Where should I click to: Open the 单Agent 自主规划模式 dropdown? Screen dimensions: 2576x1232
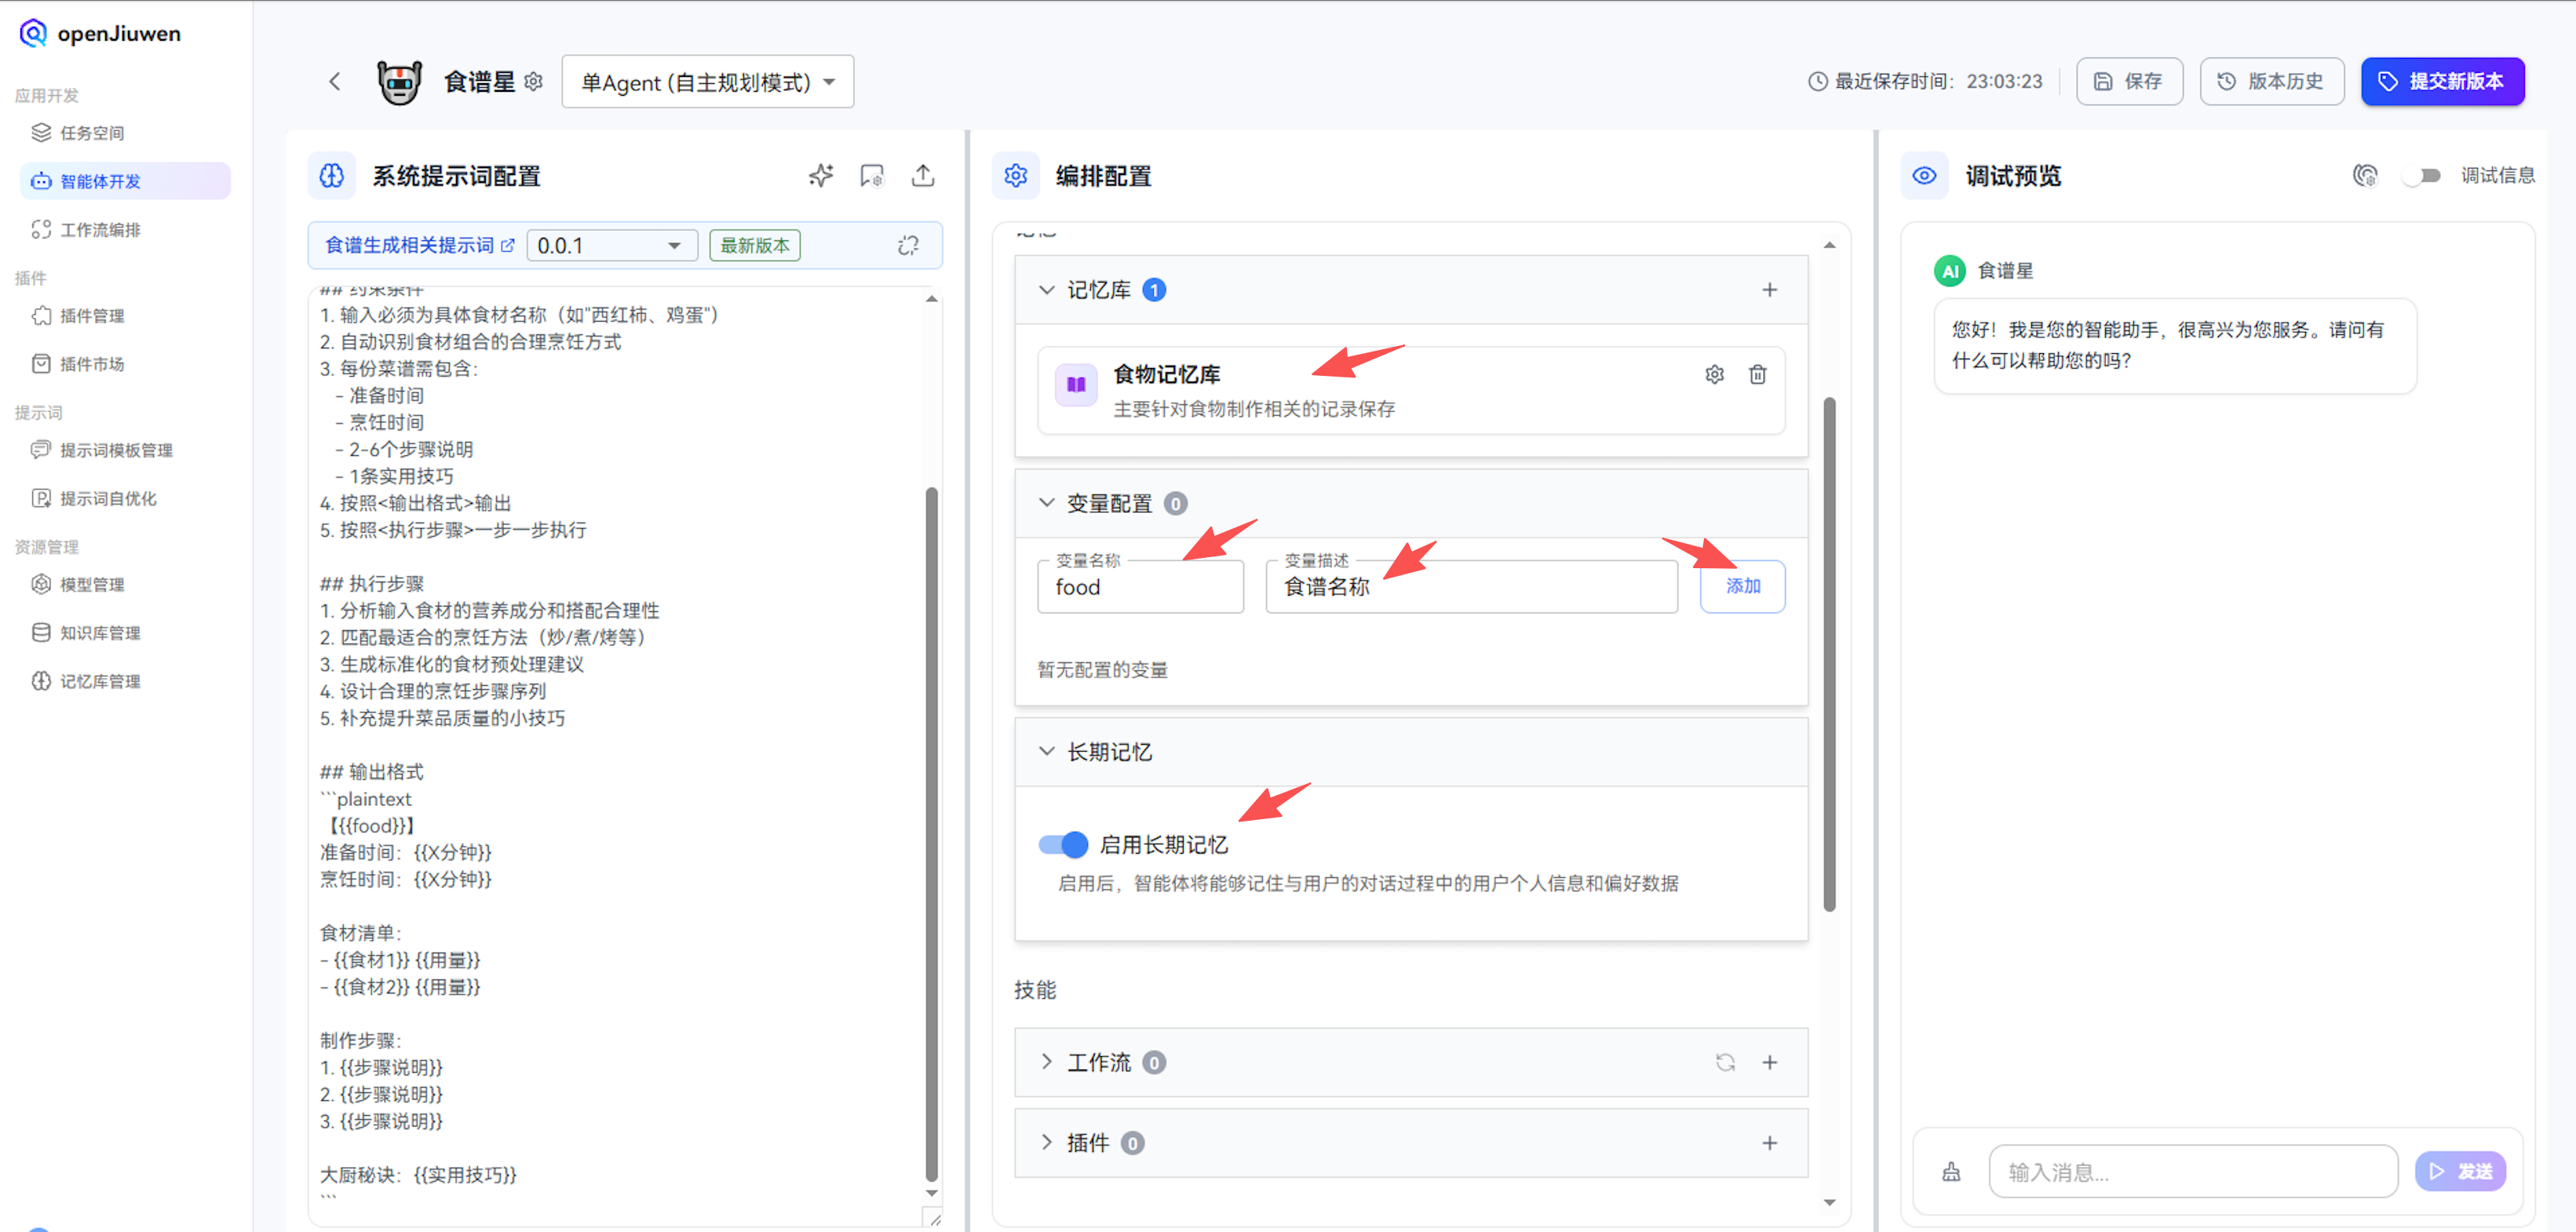pyautogui.click(x=707, y=81)
